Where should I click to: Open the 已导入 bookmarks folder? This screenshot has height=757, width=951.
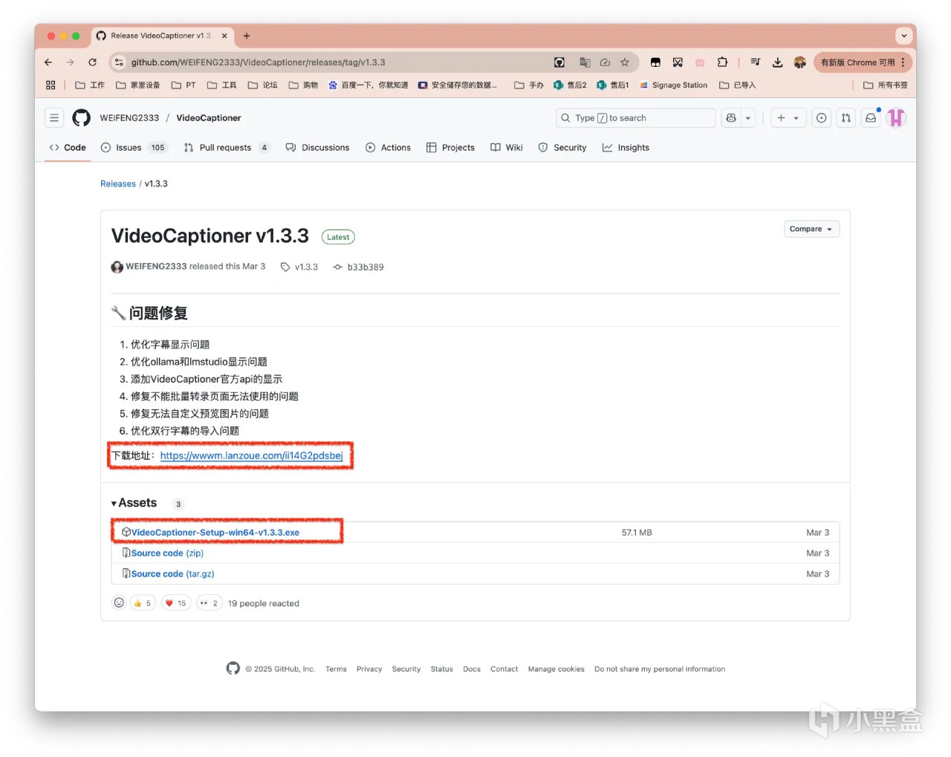point(737,85)
